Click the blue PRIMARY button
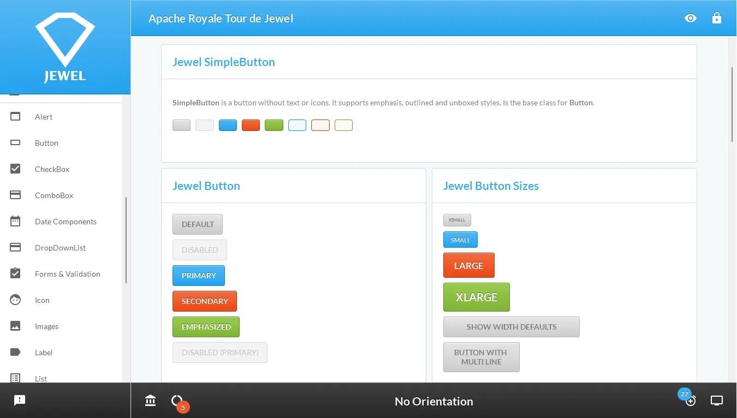Screen dimensions: 737x418 pyautogui.click(x=199, y=276)
